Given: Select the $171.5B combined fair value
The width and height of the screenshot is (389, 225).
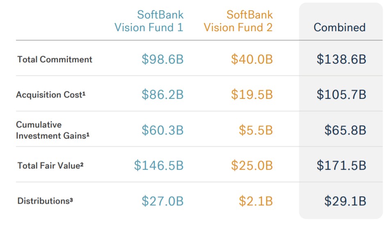Looking at the screenshot, I should (341, 166).
